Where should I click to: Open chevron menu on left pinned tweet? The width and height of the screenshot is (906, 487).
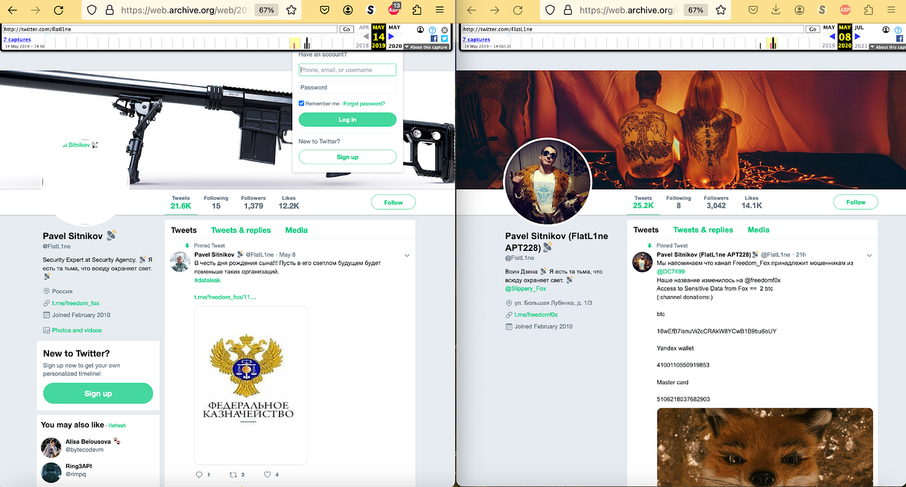click(407, 255)
